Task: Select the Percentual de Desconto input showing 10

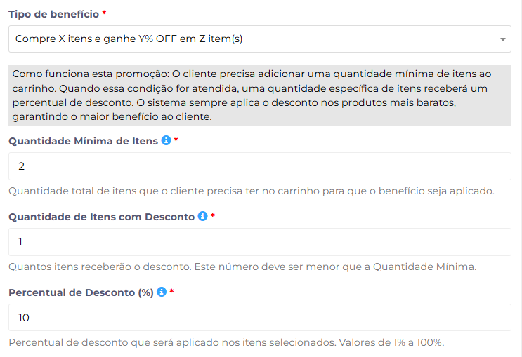Action: 260,318
